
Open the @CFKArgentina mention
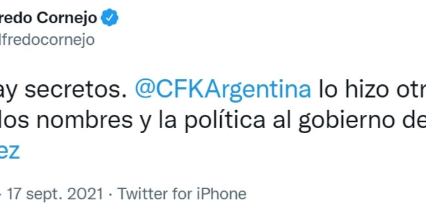pyautogui.click(x=222, y=89)
